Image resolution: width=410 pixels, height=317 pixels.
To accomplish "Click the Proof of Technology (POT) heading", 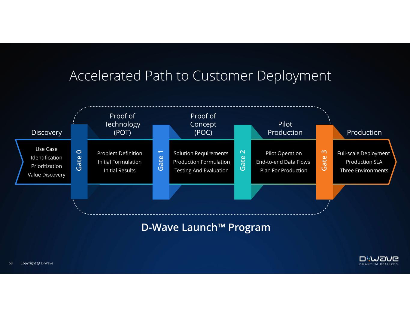I will pos(122,124).
